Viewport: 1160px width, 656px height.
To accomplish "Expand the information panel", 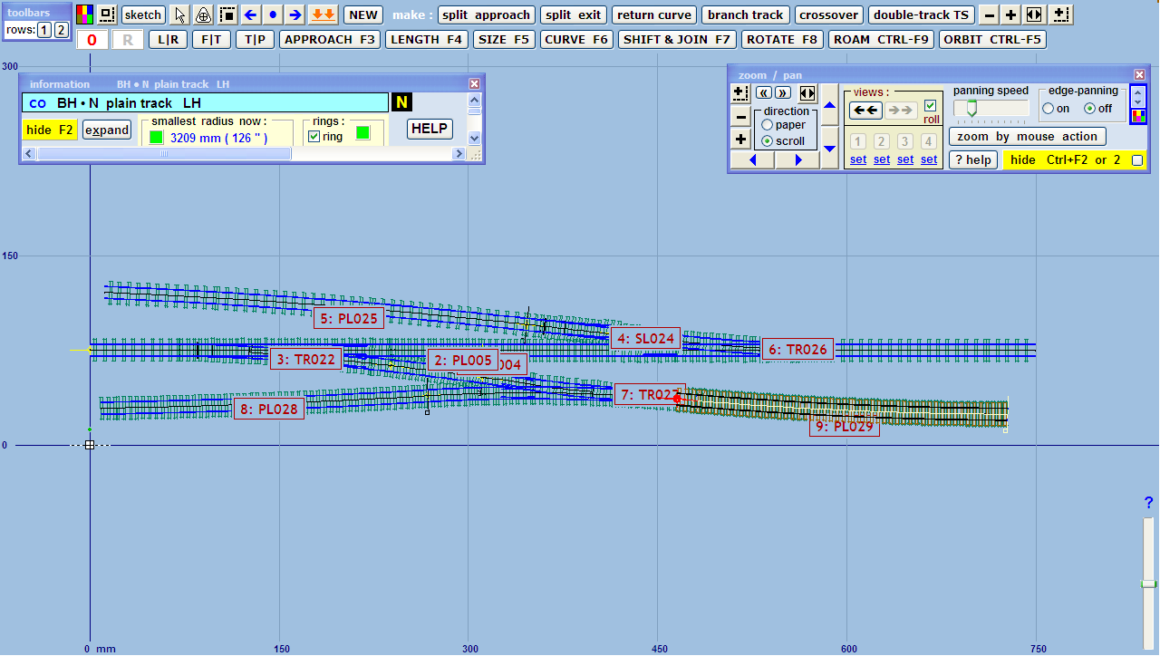I will click(x=107, y=130).
